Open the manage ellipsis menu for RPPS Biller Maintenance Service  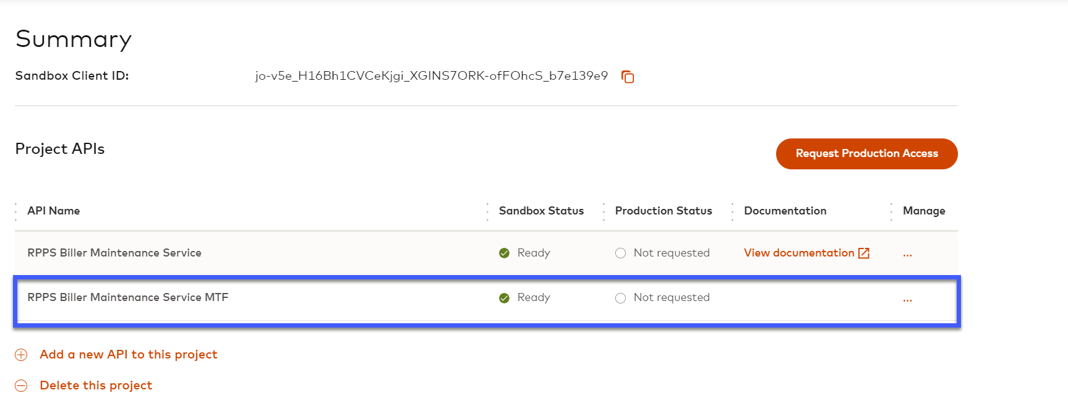coord(907,254)
